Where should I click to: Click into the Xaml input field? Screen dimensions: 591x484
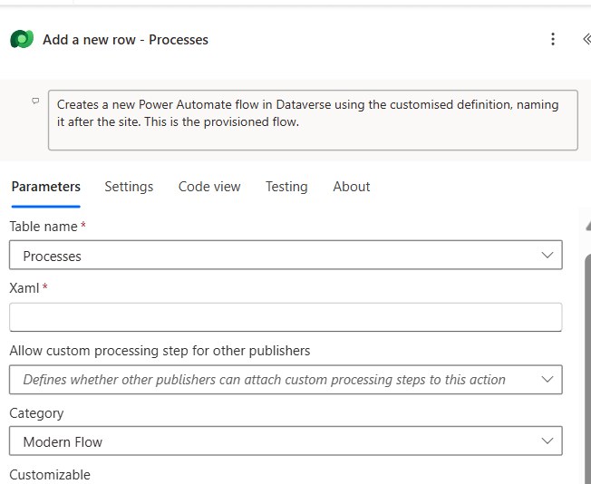pos(286,317)
